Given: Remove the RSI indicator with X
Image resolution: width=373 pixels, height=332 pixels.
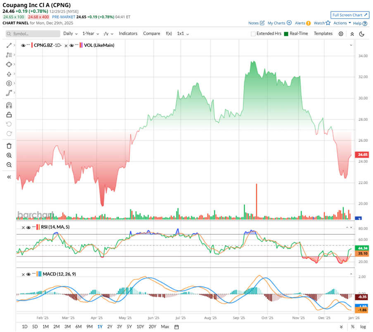Looking at the screenshot, I should click(x=23, y=228).
